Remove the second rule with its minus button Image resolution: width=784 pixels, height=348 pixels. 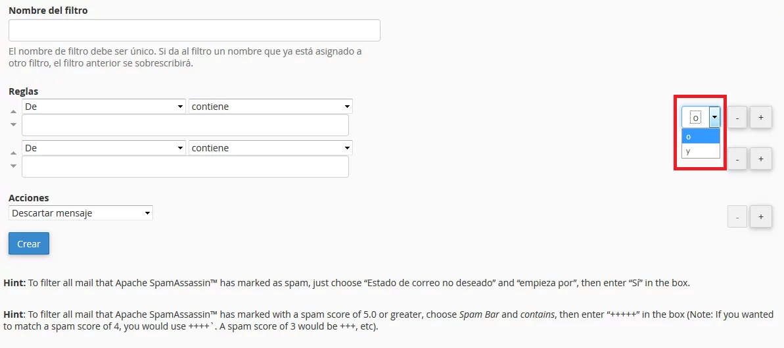click(737, 159)
